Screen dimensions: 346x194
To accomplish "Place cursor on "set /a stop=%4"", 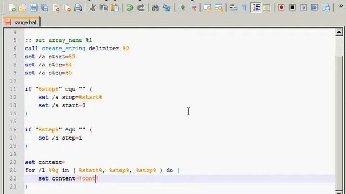I will click(x=48, y=65).
